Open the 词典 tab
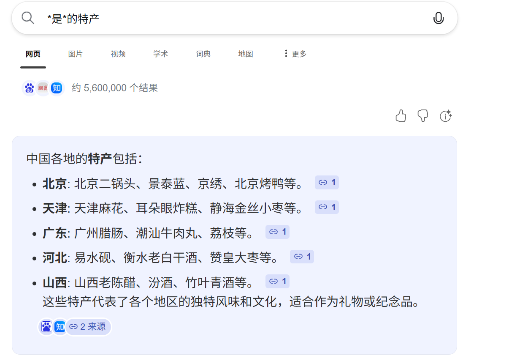 [x=203, y=54]
